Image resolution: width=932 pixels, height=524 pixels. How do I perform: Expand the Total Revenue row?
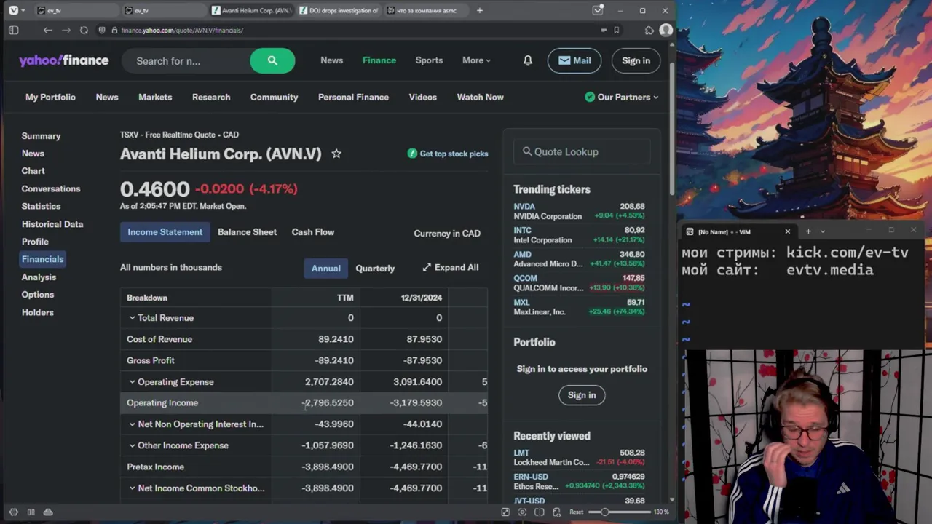click(132, 318)
